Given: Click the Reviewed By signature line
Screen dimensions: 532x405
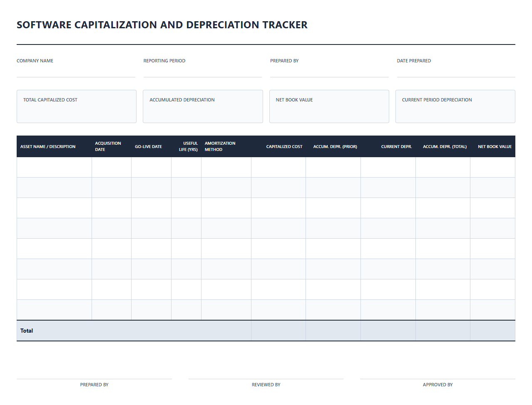Looking at the screenshot, I should pos(266,379).
